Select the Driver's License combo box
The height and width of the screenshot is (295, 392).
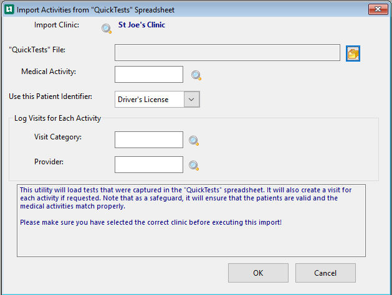[x=157, y=100]
